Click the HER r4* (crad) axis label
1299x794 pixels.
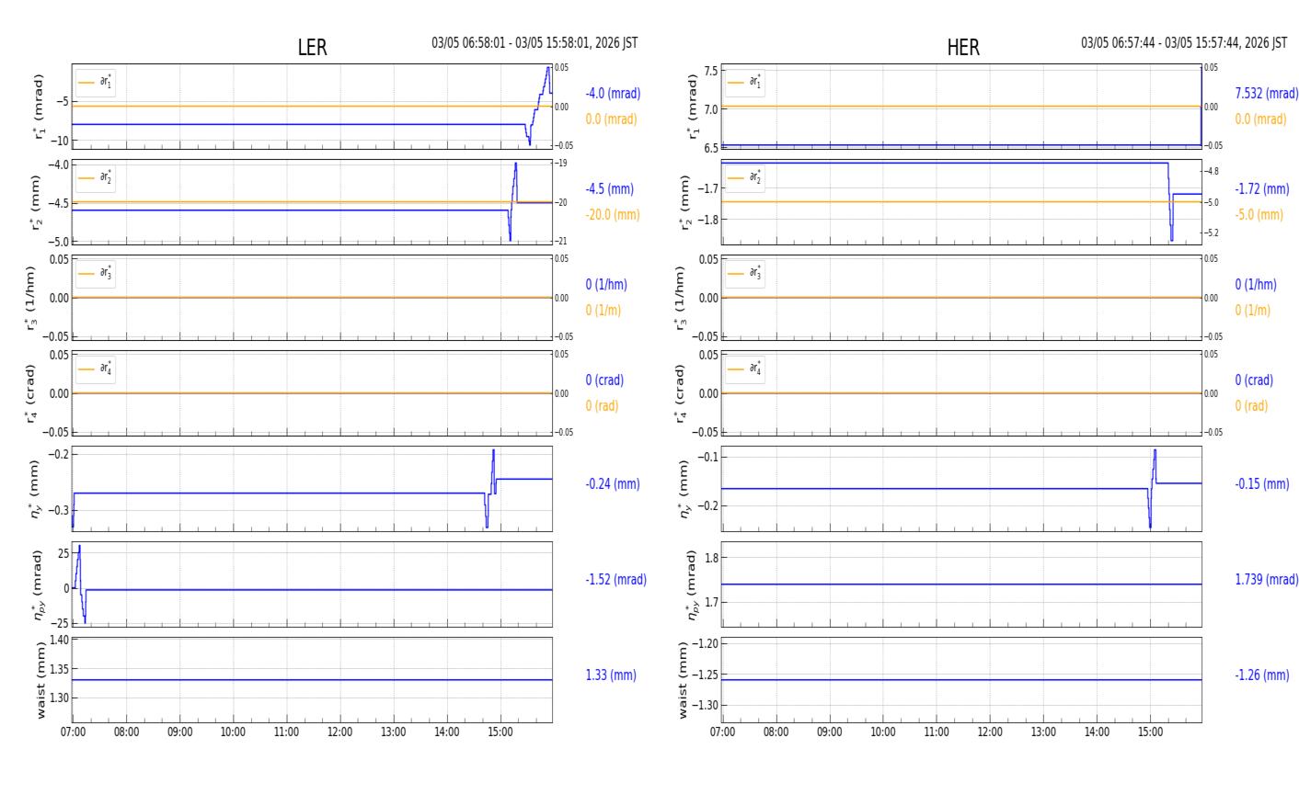(682, 393)
